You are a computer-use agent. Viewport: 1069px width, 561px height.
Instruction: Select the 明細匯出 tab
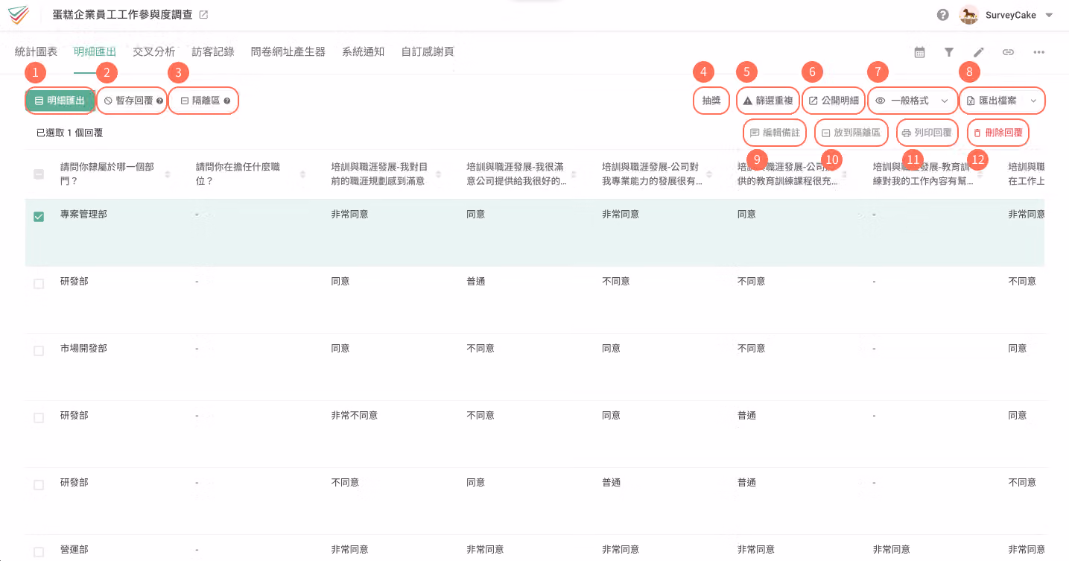tap(95, 51)
